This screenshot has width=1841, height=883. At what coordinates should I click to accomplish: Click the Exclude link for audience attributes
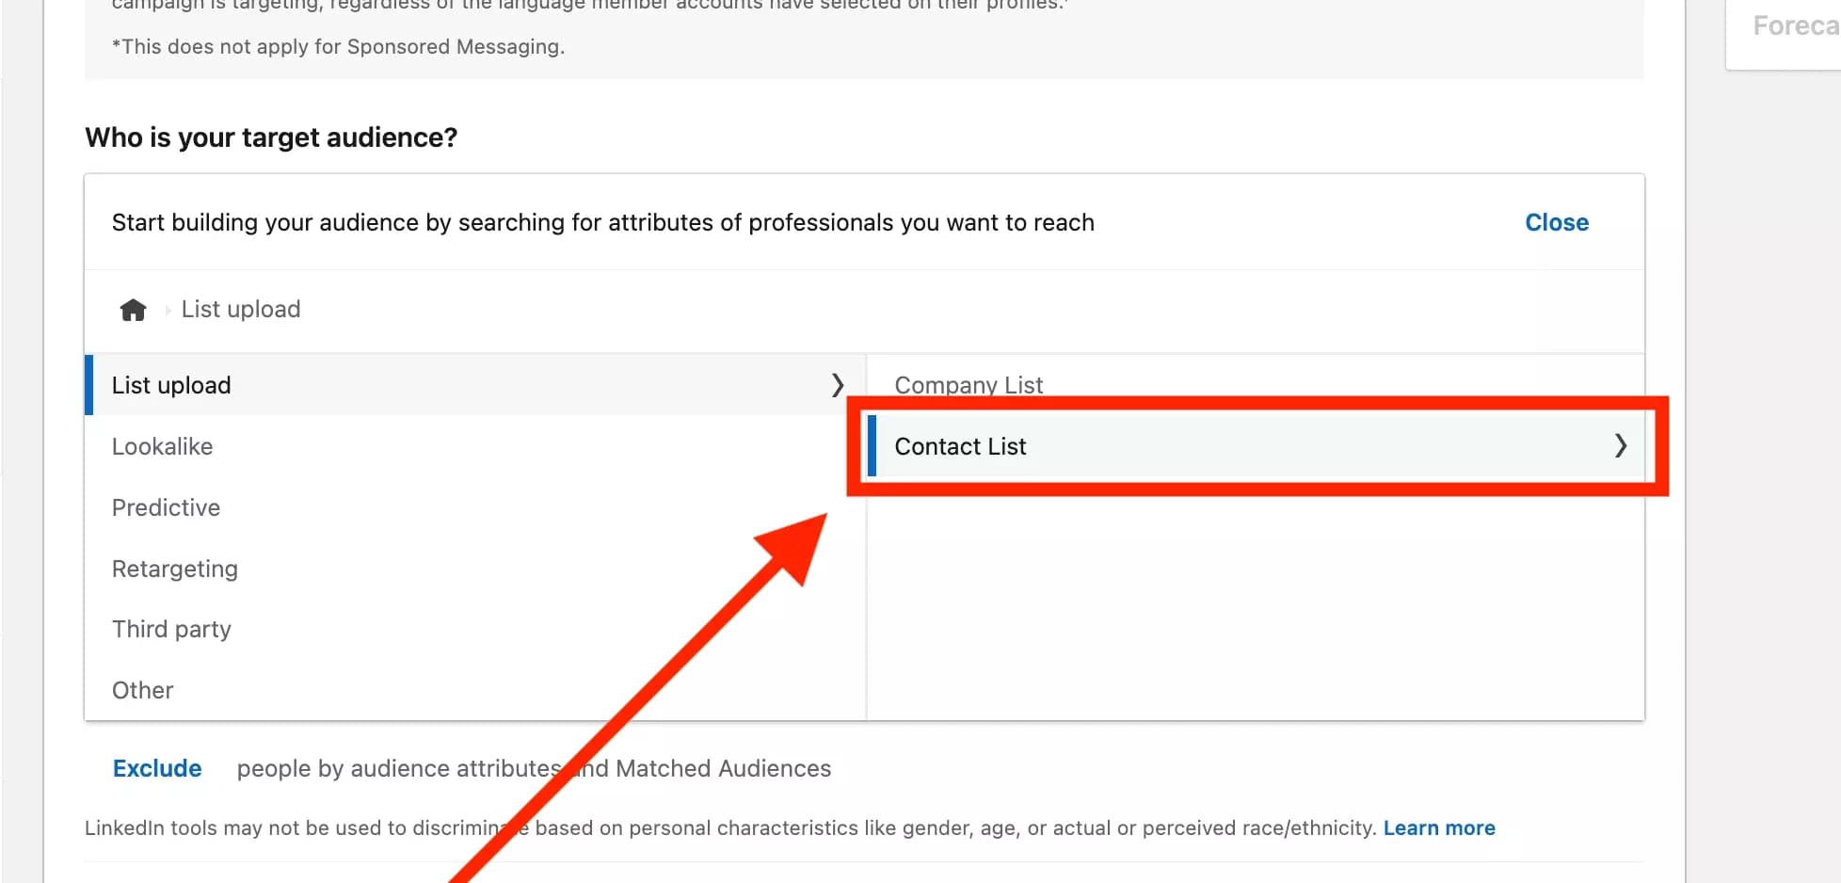156,768
